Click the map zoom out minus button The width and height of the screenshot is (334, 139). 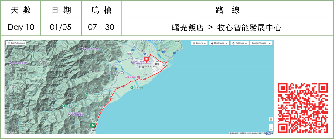271,129
